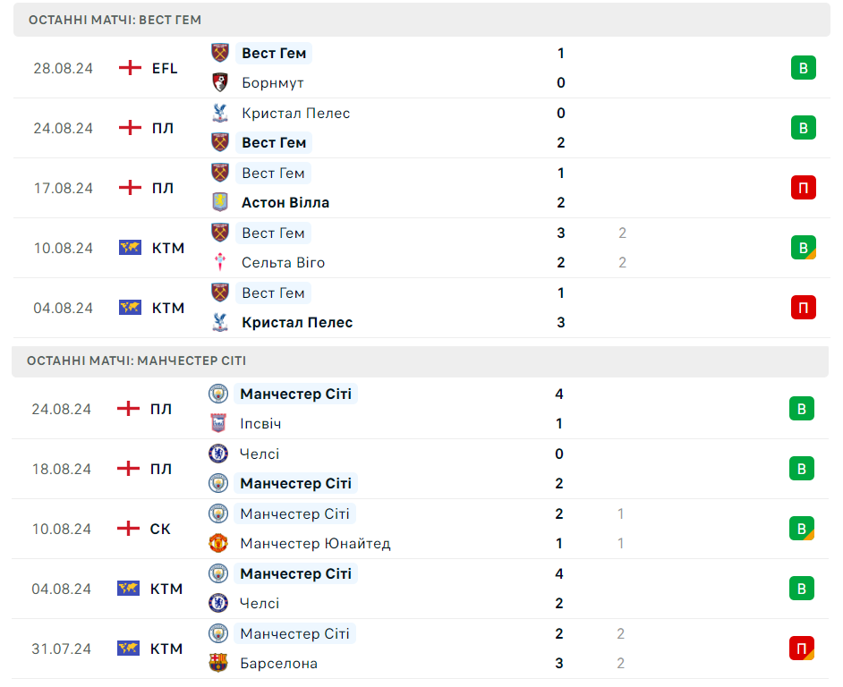Select the Останні матчі: Манчестер Сіті header
The width and height of the screenshot is (843, 687).
pyautogui.click(x=136, y=360)
